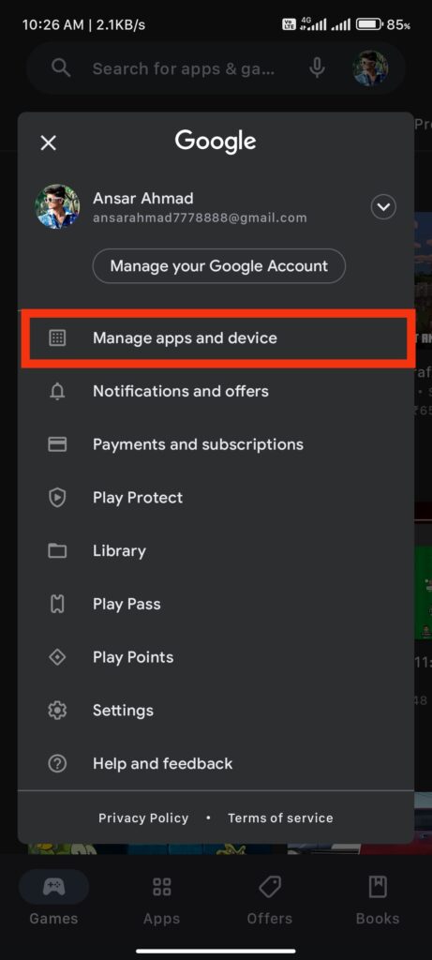Tap the Manage apps and device grid icon
Image resolution: width=432 pixels, height=960 pixels.
(x=57, y=337)
